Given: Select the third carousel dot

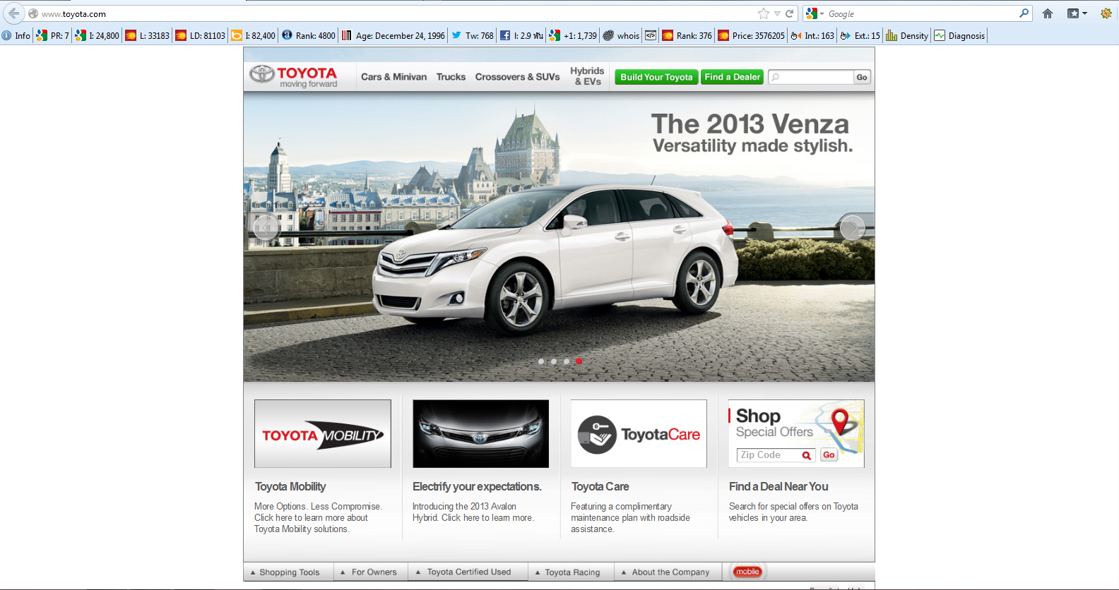Looking at the screenshot, I should tap(567, 361).
